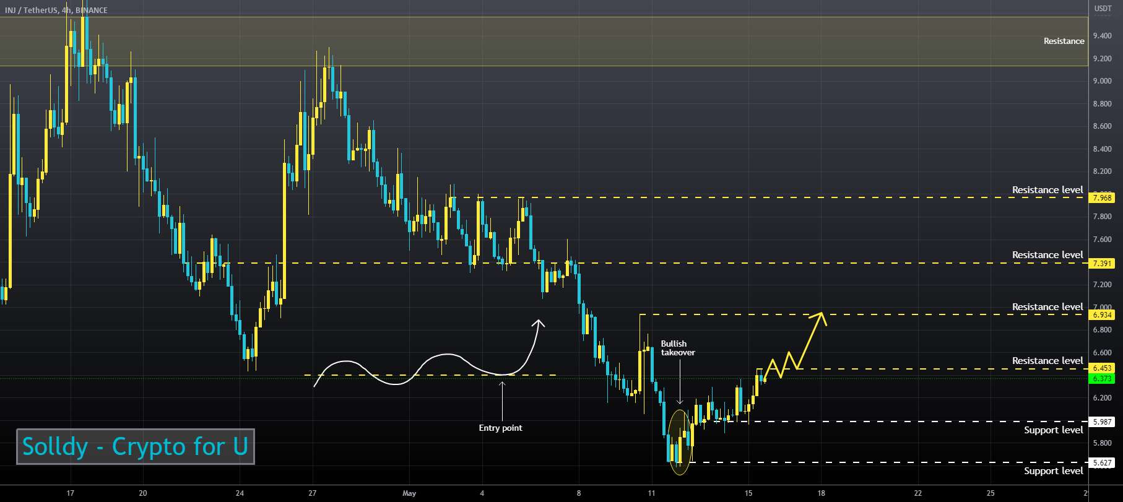Viewport: 1123px width, 502px height.
Task: Click the USDT currency label
Action: point(1102,9)
